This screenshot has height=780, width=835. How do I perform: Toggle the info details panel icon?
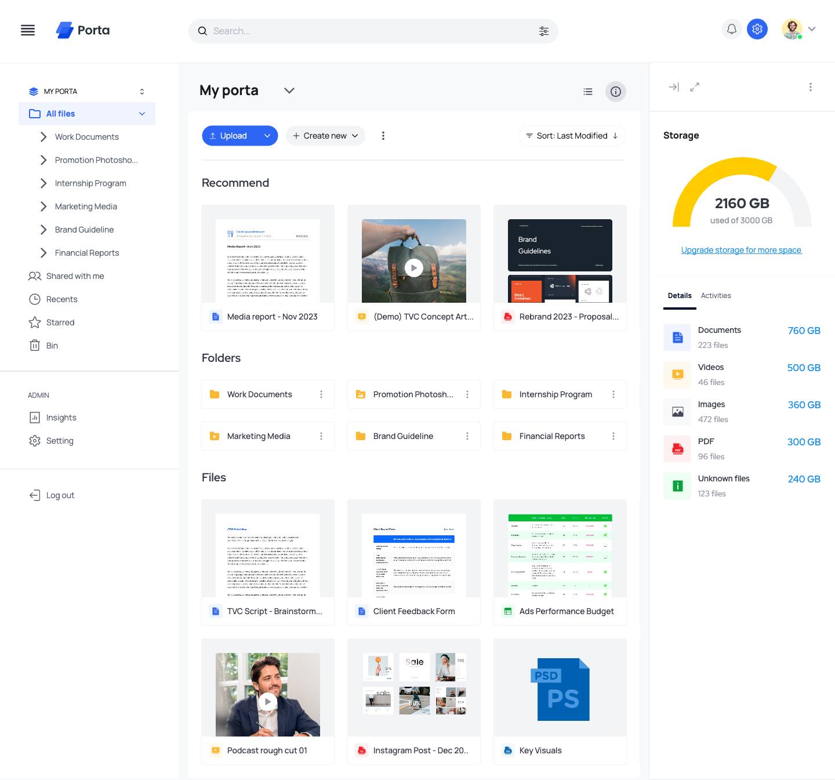615,92
